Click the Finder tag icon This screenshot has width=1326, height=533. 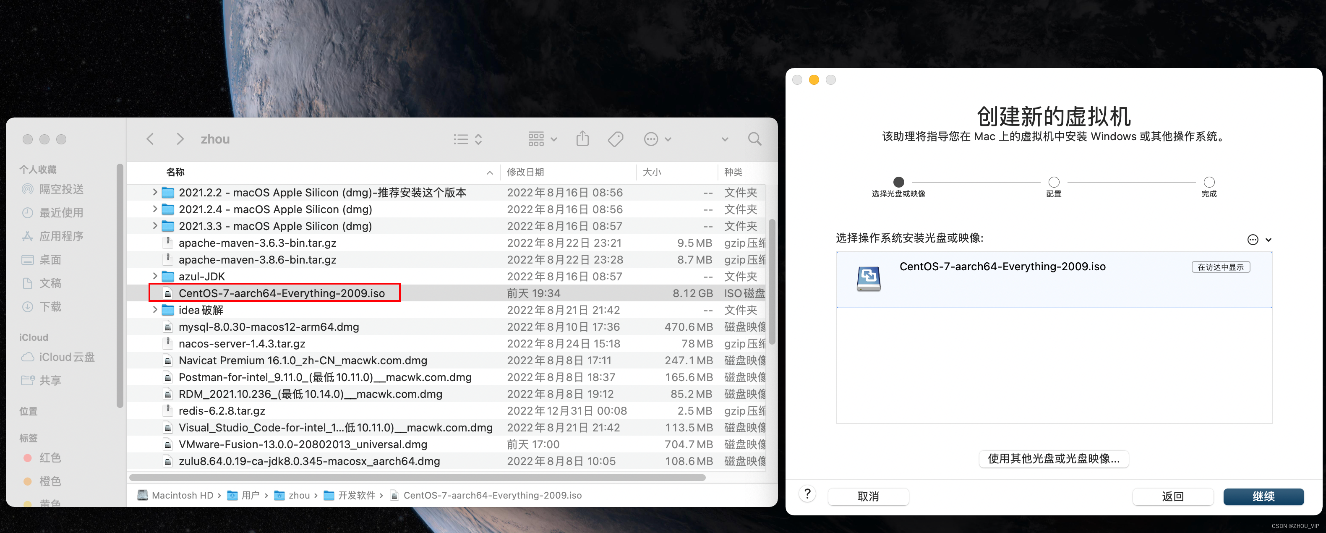click(615, 139)
